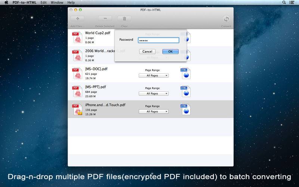
Task: Open Page Range dropdown for iPhone.and...d.Touch.pdf
Action: tap(154, 111)
